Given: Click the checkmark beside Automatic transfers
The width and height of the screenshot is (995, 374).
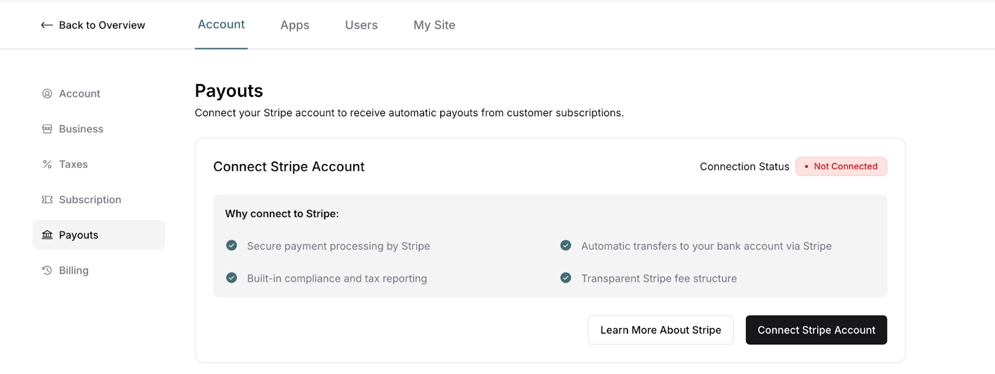Looking at the screenshot, I should (x=566, y=245).
